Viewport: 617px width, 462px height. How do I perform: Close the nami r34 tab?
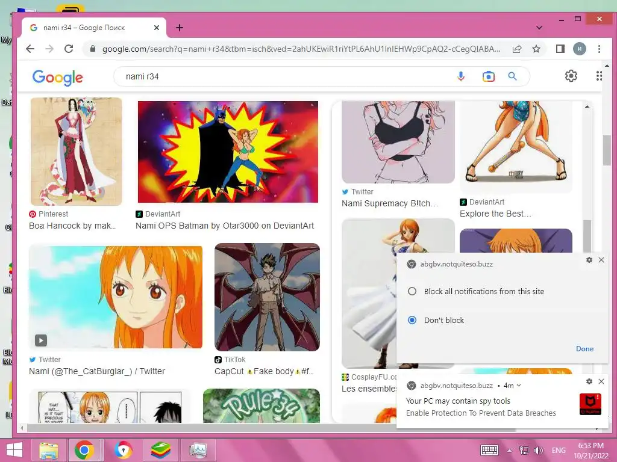pos(157,28)
